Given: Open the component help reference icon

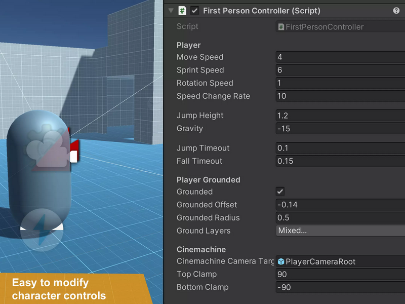Looking at the screenshot, I should tap(396, 11).
